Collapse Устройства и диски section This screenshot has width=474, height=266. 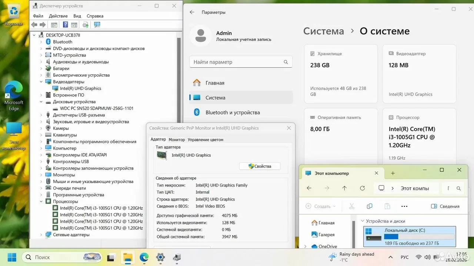pyautogui.click(x=363, y=221)
